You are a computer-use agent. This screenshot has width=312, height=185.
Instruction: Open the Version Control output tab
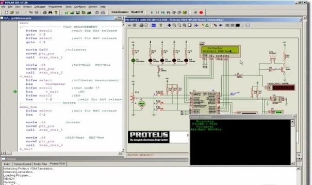[22, 164]
